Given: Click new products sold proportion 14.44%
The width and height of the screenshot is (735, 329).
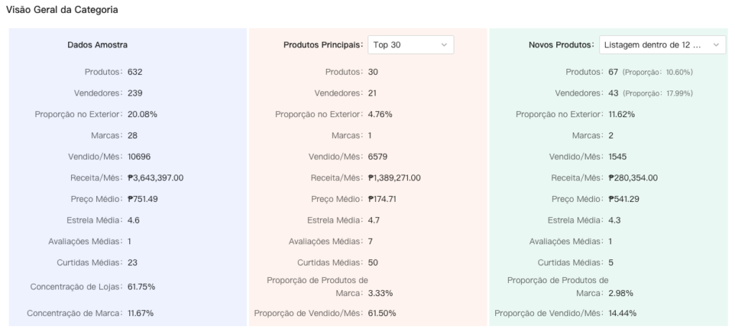Looking at the screenshot, I should pos(622,313).
